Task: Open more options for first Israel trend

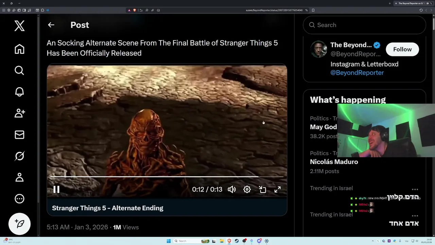Action: pos(415,189)
